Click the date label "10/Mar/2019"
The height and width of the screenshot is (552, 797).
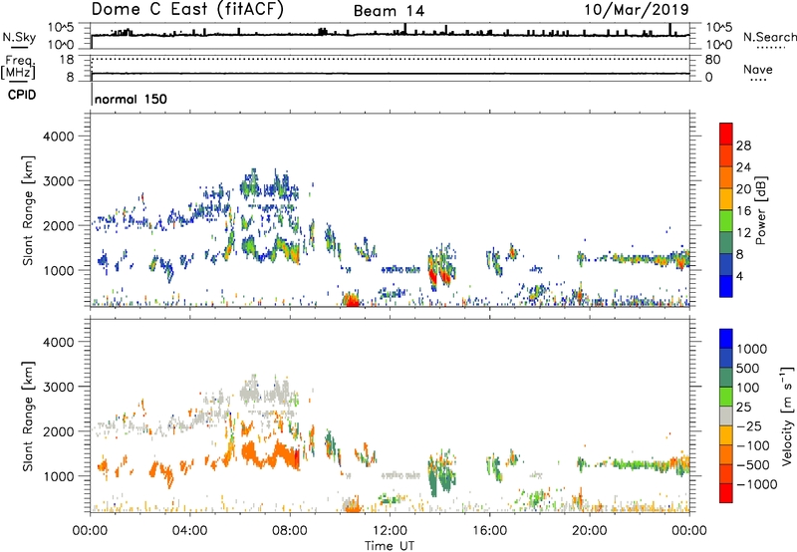[x=637, y=10]
